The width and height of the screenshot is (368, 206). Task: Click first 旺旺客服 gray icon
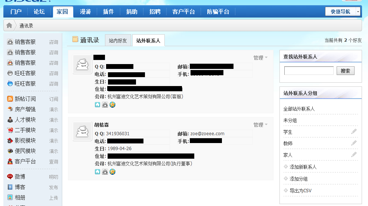click(10, 73)
